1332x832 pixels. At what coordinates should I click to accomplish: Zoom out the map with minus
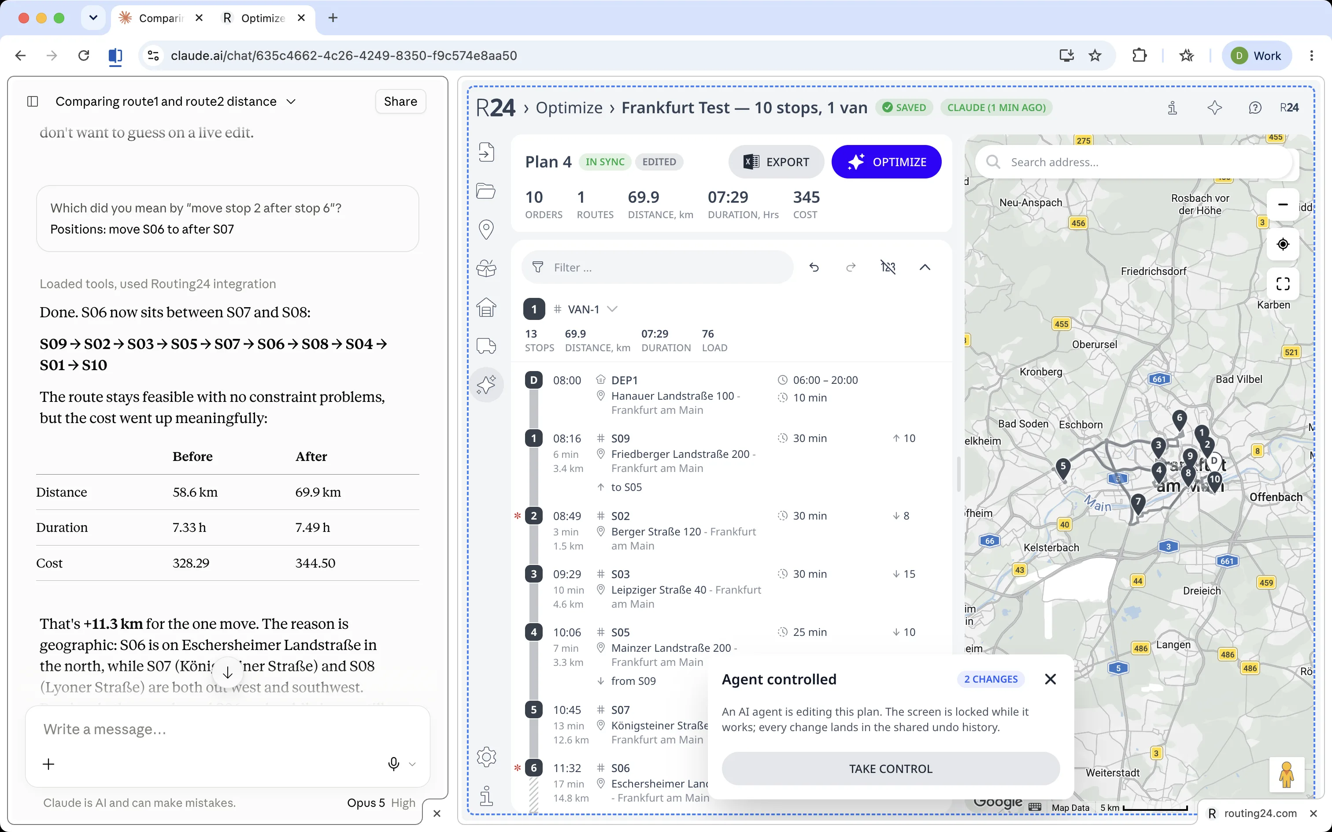tap(1283, 205)
